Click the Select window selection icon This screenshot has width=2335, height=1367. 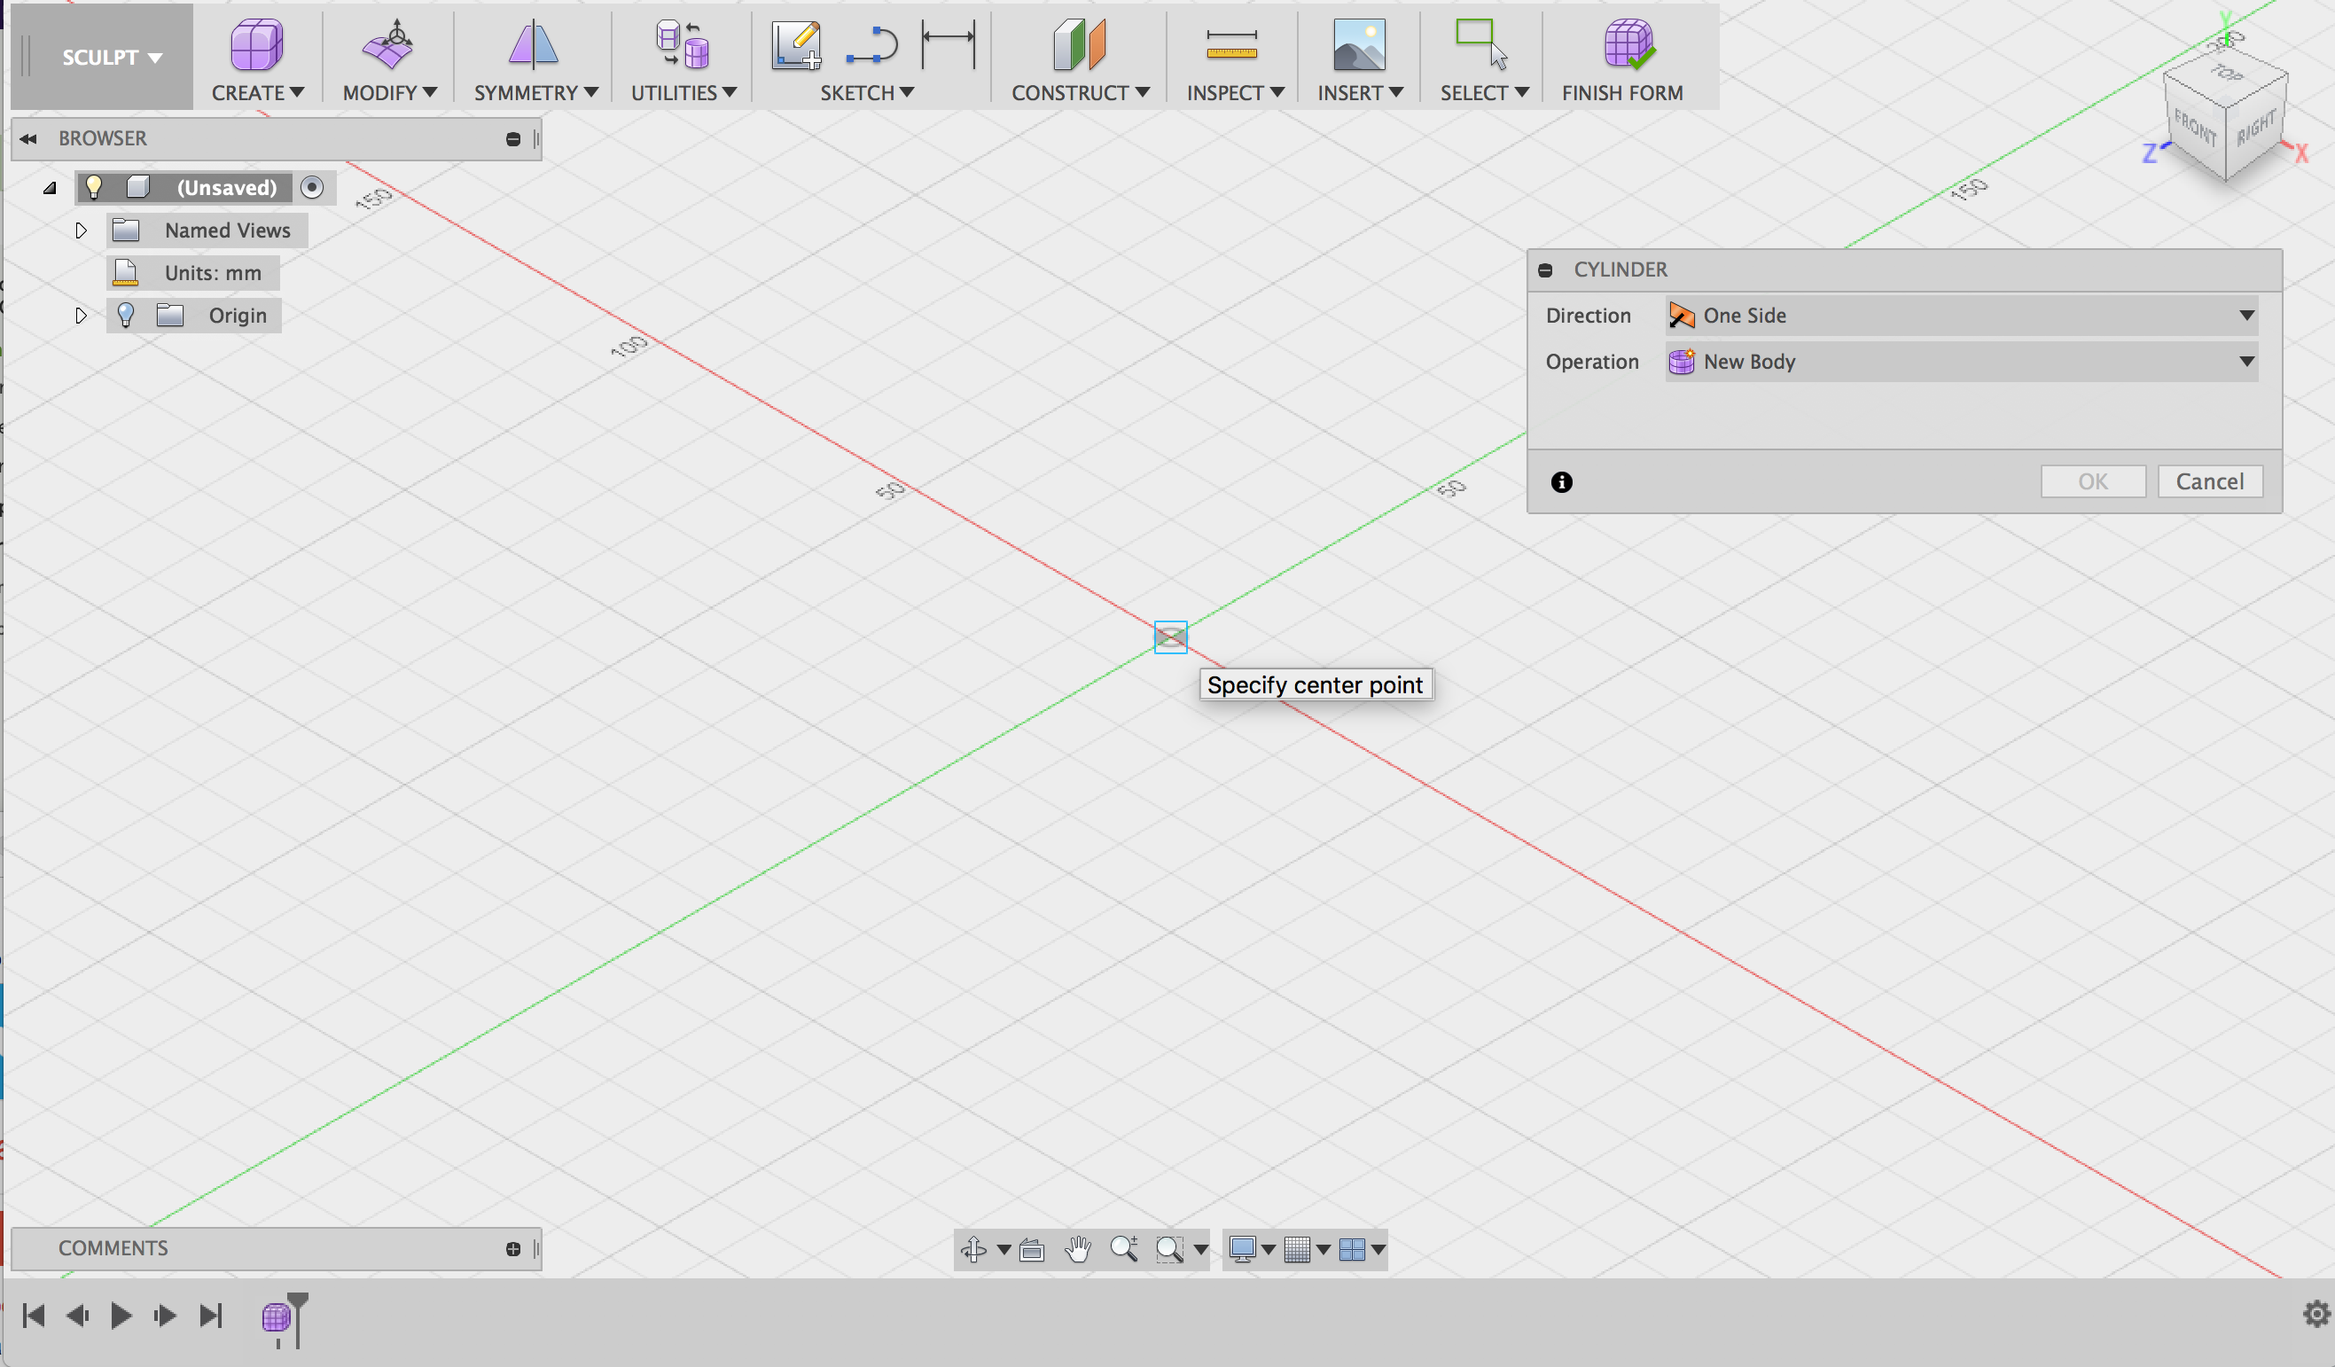[x=1481, y=44]
